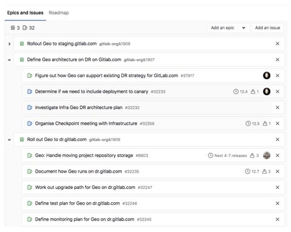The width and height of the screenshot is (291, 232).
Task: Select the Epics and Issues tab
Action: pos(25,13)
